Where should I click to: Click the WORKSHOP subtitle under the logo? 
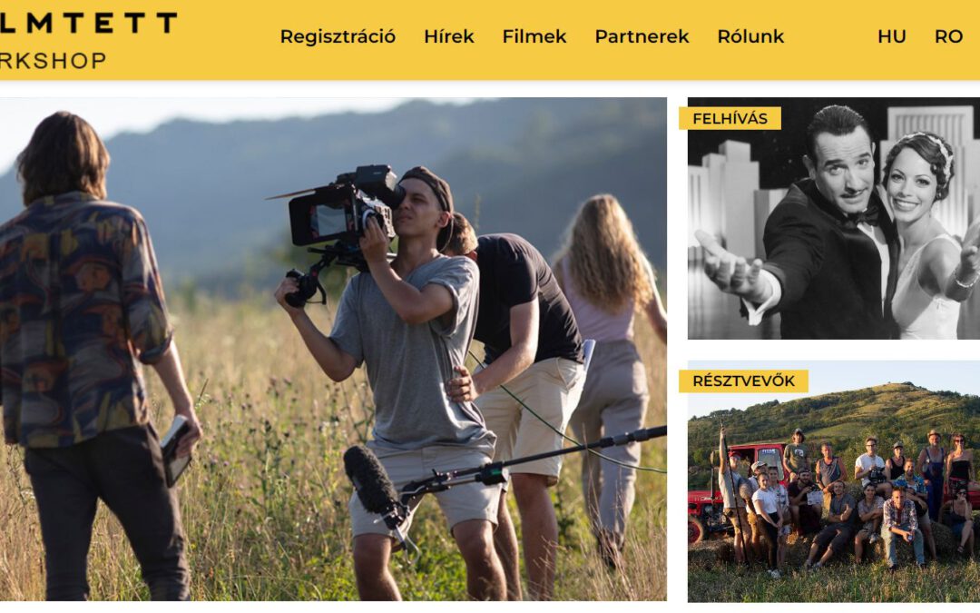point(54,61)
